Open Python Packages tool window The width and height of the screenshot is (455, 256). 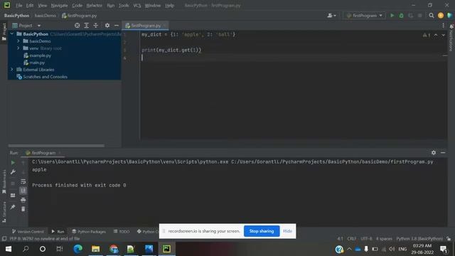point(89,232)
